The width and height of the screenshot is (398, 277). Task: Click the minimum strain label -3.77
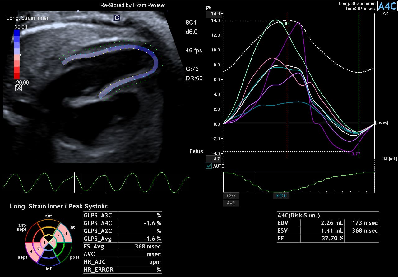point(355,154)
